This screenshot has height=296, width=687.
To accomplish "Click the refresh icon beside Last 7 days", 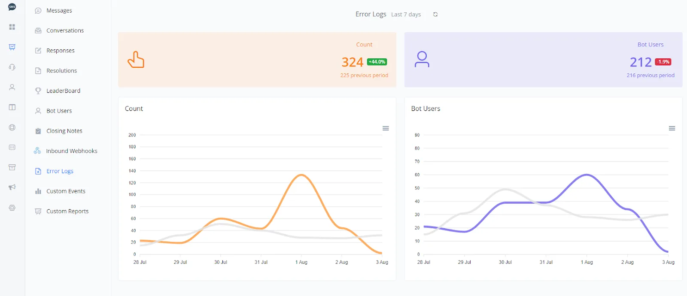I will (435, 15).
